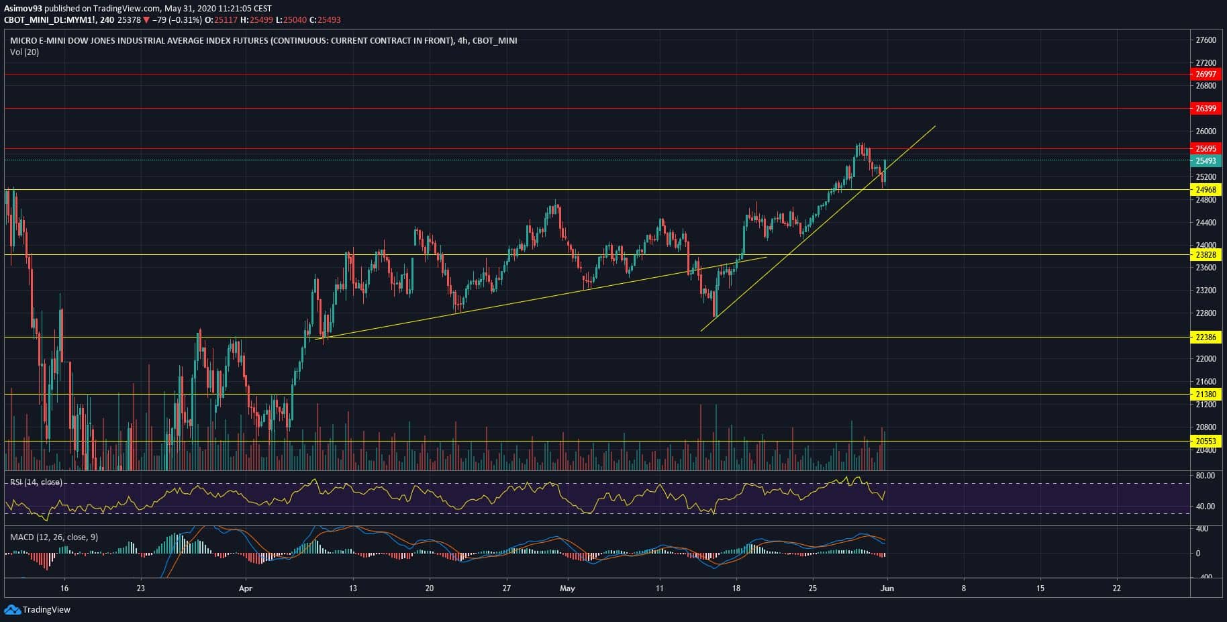The height and width of the screenshot is (622, 1227).
Task: Click the 8 date on time axis
Action: (964, 588)
